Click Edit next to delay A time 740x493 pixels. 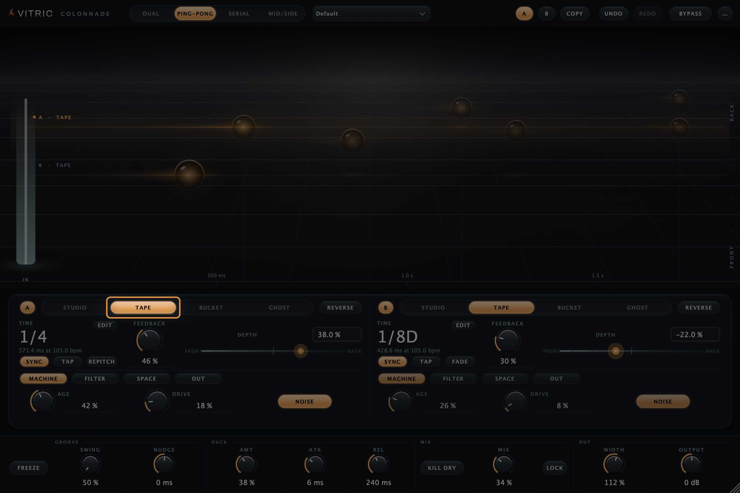[105, 325]
